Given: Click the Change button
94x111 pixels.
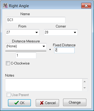Looking at the screenshot, I should (75, 102).
